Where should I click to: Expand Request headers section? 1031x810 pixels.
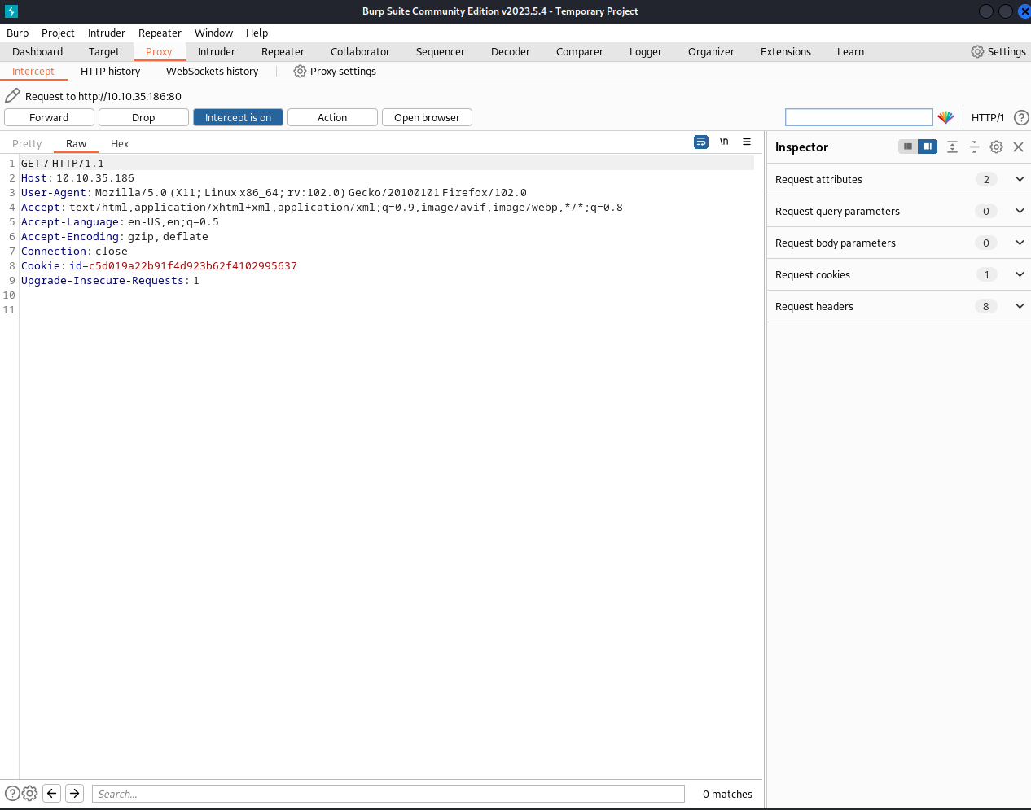click(1020, 306)
